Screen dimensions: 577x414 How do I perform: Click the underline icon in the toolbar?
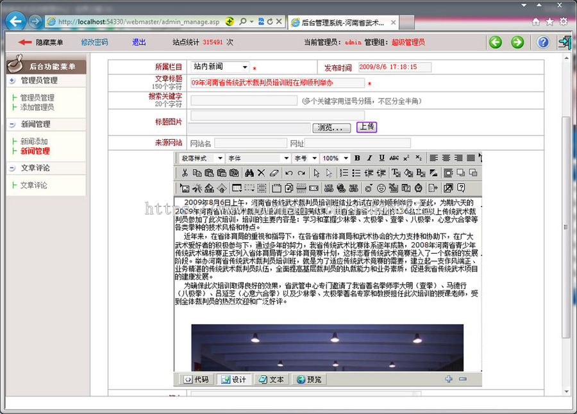pyautogui.click(x=381, y=157)
